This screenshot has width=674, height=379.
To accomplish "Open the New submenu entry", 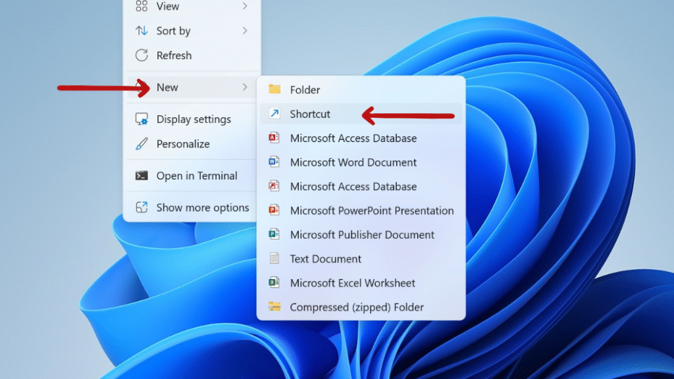I will (x=192, y=88).
